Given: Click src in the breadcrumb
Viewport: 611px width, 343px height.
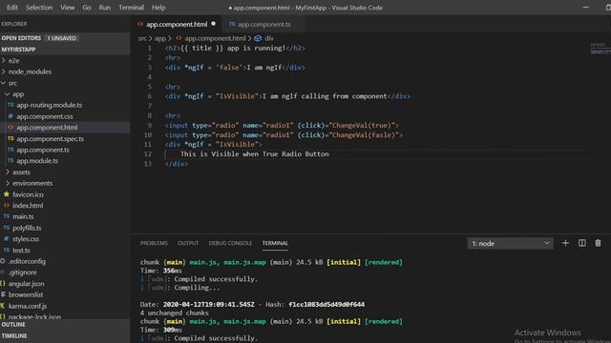Looking at the screenshot, I should pyautogui.click(x=142, y=38).
